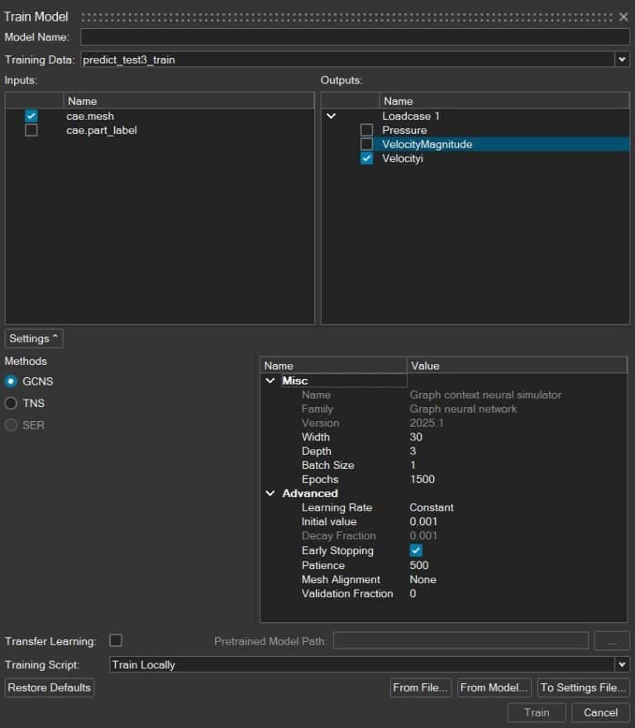Click the To Settings File... button
Image resolution: width=635 pixels, height=728 pixels.
point(583,687)
